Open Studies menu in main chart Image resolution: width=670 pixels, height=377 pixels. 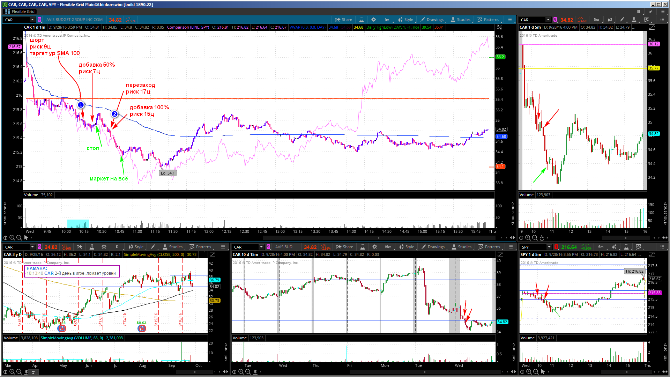(x=461, y=20)
